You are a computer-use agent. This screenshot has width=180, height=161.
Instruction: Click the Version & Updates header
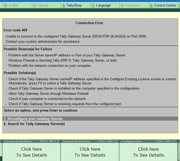click(32, 141)
